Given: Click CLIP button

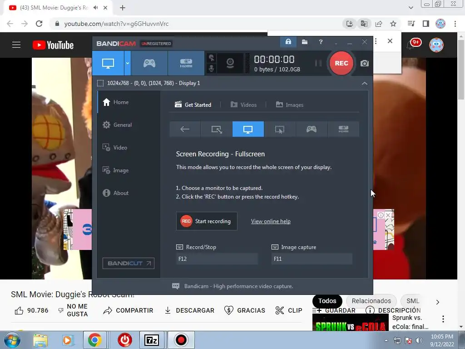Looking at the screenshot, I should pyautogui.click(x=288, y=310).
